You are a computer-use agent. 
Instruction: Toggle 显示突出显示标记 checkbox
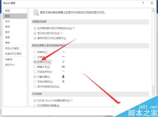pos(35,33)
